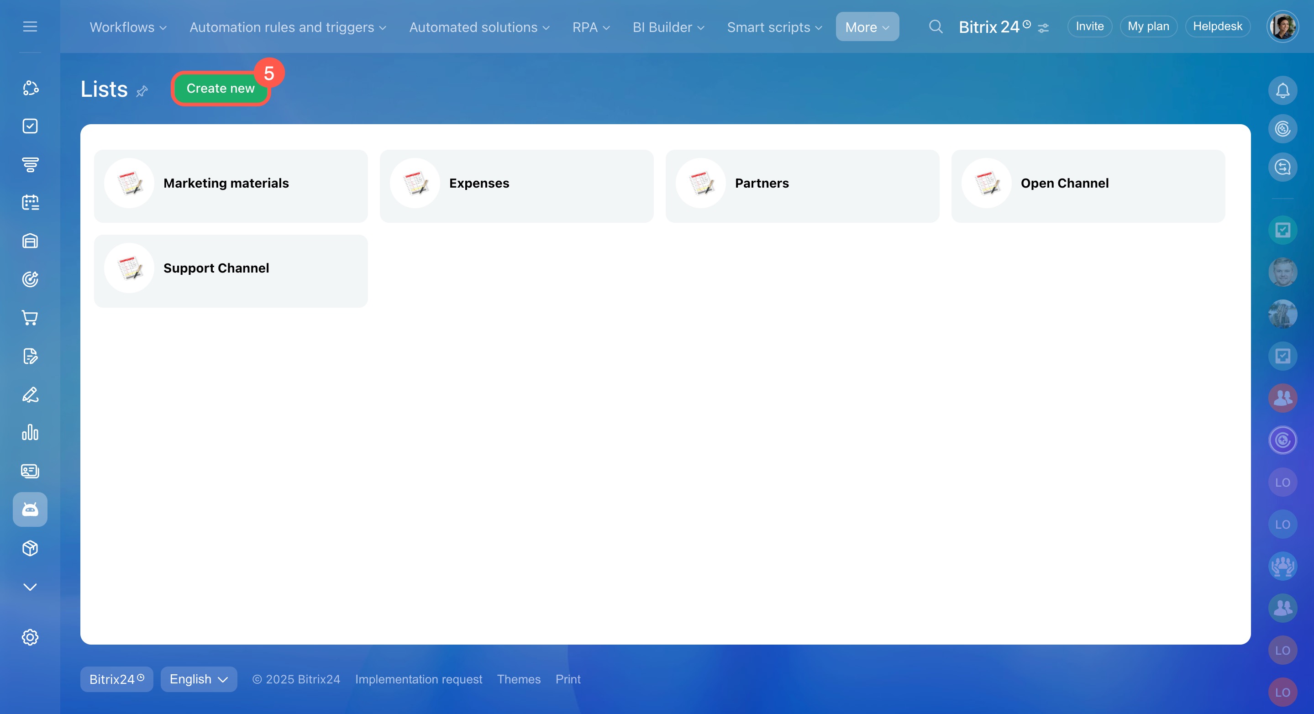Click the Create new button
Image resolution: width=1314 pixels, height=714 pixels.
click(x=221, y=88)
